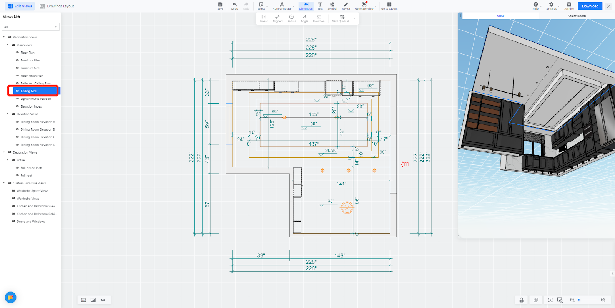Collapse the Renovation Views tree group
This screenshot has height=308, width=615.
pyautogui.click(x=4, y=37)
